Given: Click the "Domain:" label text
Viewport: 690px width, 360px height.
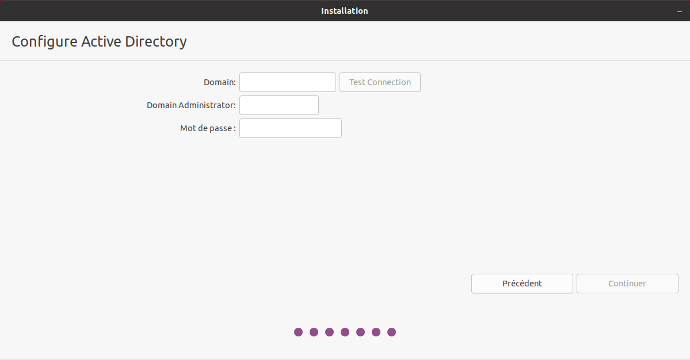Looking at the screenshot, I should pos(219,82).
